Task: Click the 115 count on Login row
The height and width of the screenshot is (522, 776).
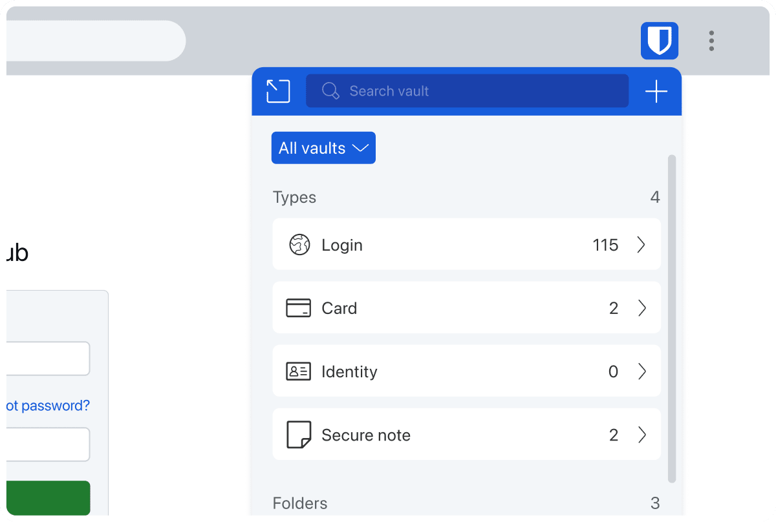Action: (605, 245)
